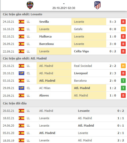Image resolution: width=127 pixels, height=143 pixels.
Task: Click the Levante club crest logo
Action: pyautogui.click(x=30, y=5)
